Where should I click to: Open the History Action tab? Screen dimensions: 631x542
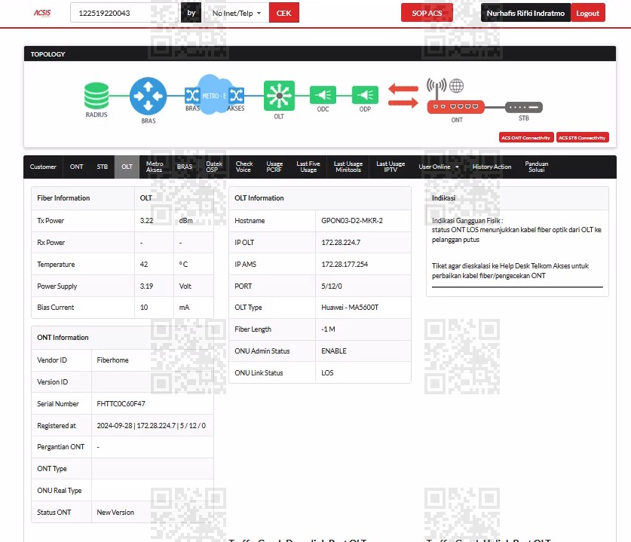[x=492, y=167]
